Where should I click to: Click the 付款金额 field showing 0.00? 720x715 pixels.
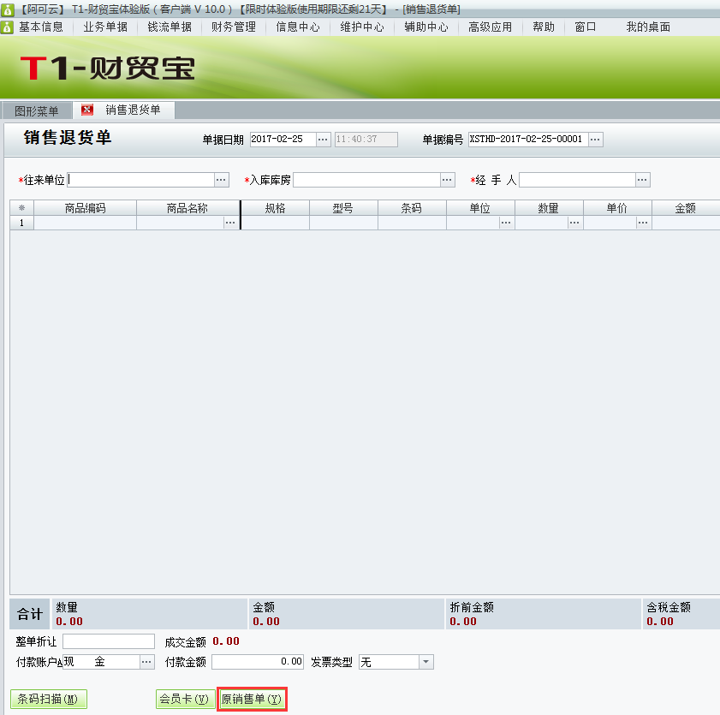258,662
